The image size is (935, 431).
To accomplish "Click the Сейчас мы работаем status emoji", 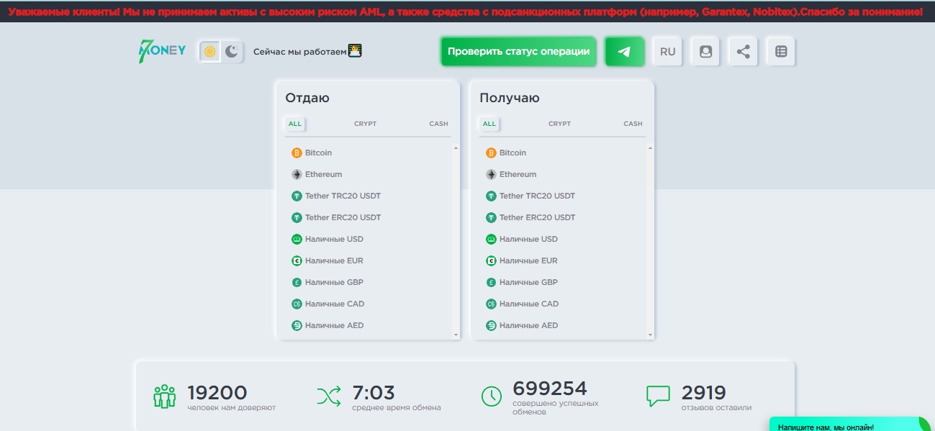I will (x=355, y=50).
